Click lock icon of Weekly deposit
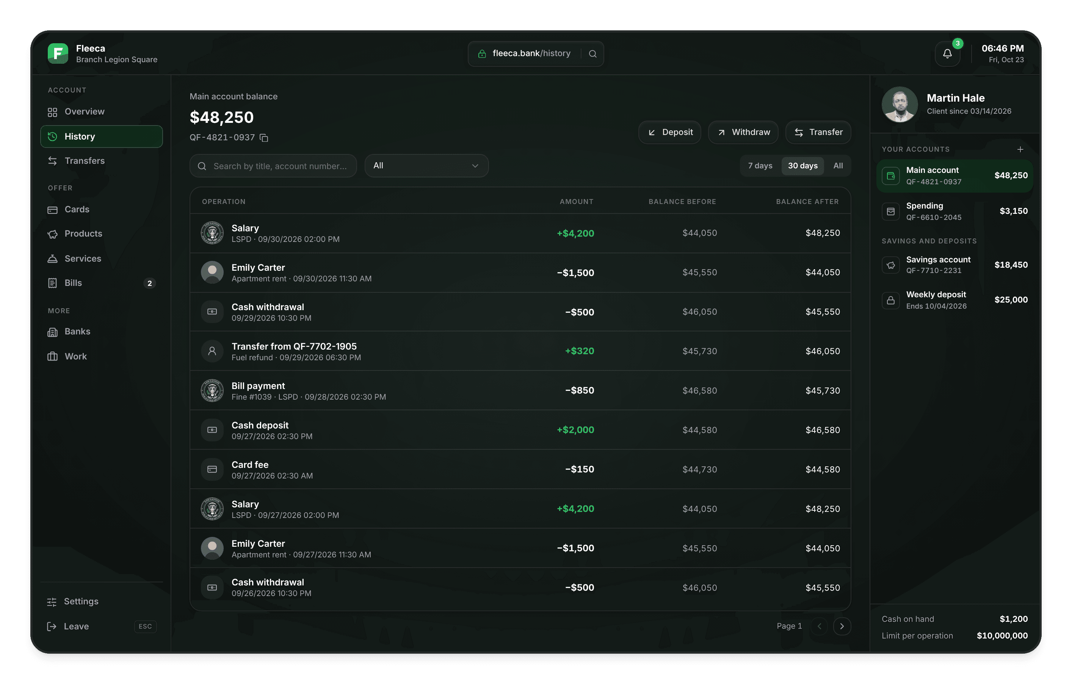Screen dimensions: 1072x684 [x=890, y=300]
